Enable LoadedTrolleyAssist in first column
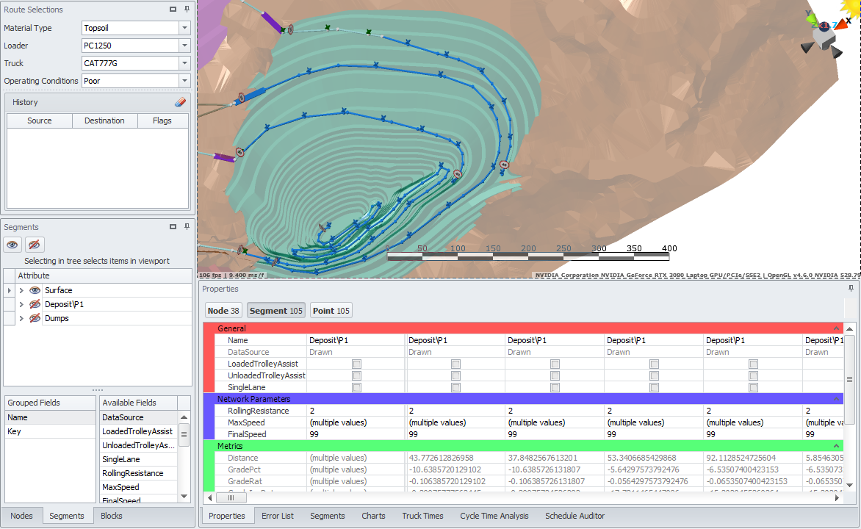 coord(356,364)
